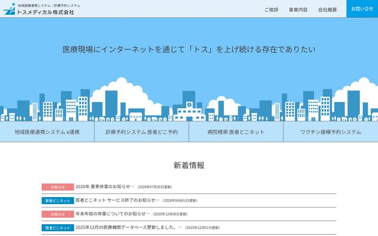Click the お問い合せ contact button

(x=362, y=9)
